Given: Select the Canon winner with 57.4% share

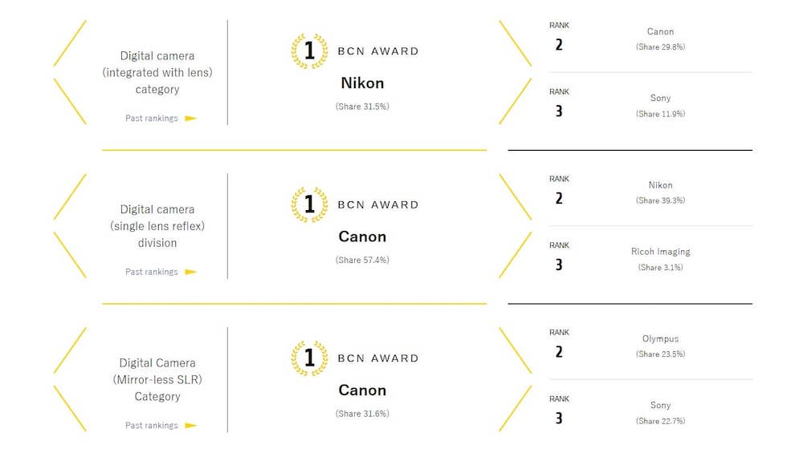Looking at the screenshot, I should point(362,237).
